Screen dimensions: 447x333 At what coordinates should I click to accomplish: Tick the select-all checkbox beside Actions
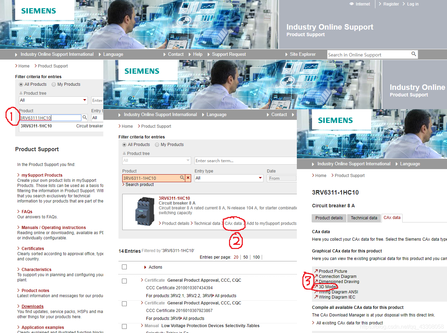(x=124, y=267)
